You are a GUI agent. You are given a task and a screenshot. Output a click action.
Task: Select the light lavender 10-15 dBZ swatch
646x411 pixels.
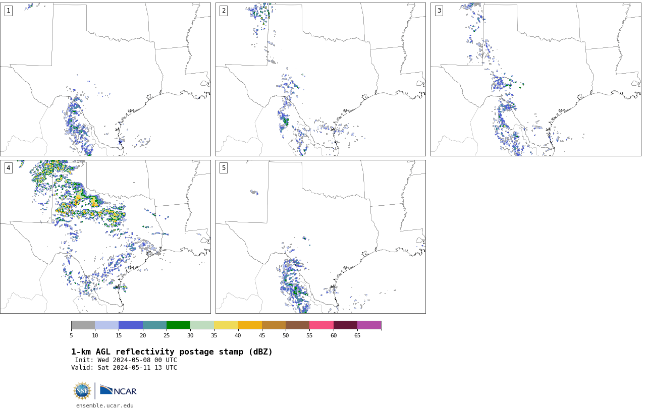tap(106, 325)
